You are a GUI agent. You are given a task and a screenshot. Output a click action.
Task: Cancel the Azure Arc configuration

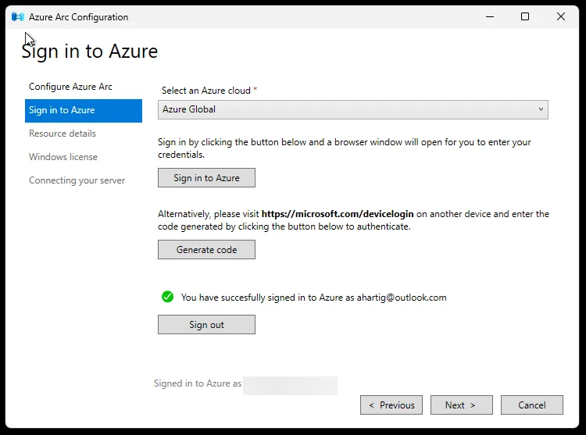click(532, 405)
